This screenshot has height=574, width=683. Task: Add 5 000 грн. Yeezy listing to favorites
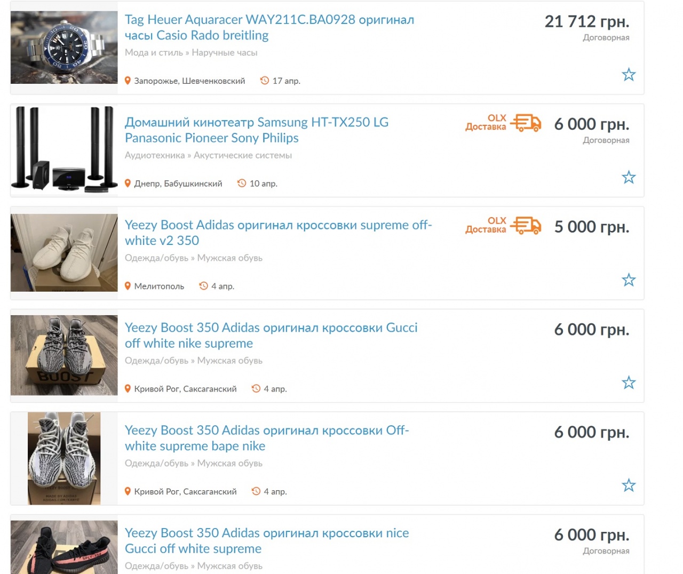click(x=629, y=280)
